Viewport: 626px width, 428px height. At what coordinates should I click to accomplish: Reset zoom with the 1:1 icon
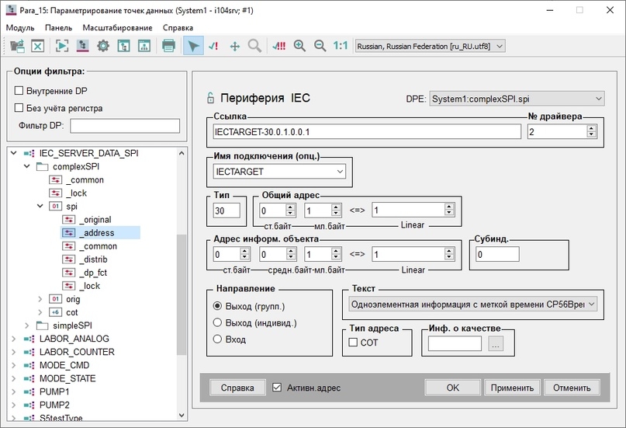(x=340, y=46)
